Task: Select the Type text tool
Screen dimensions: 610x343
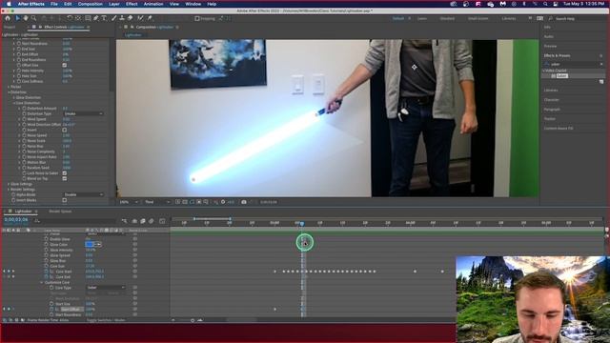Action: tap(104, 18)
